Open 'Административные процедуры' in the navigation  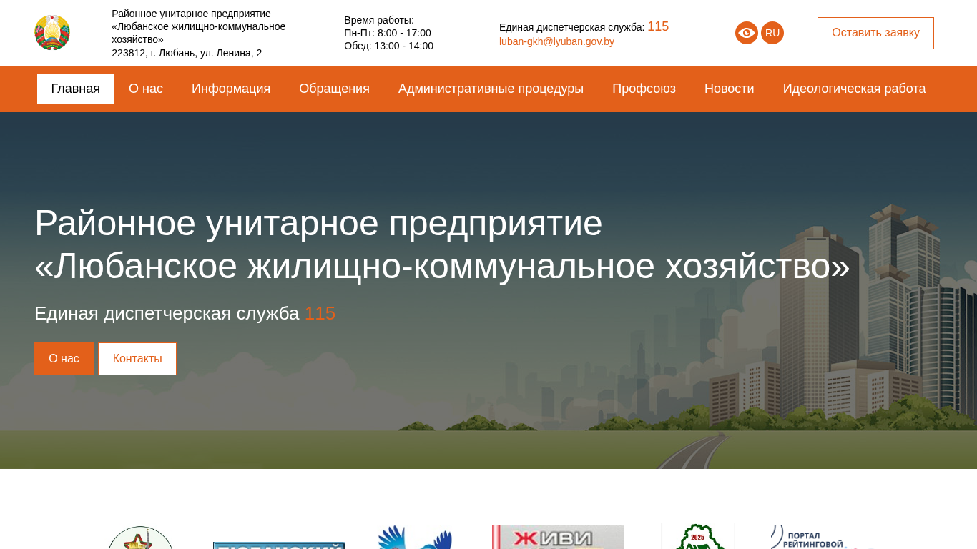491,89
